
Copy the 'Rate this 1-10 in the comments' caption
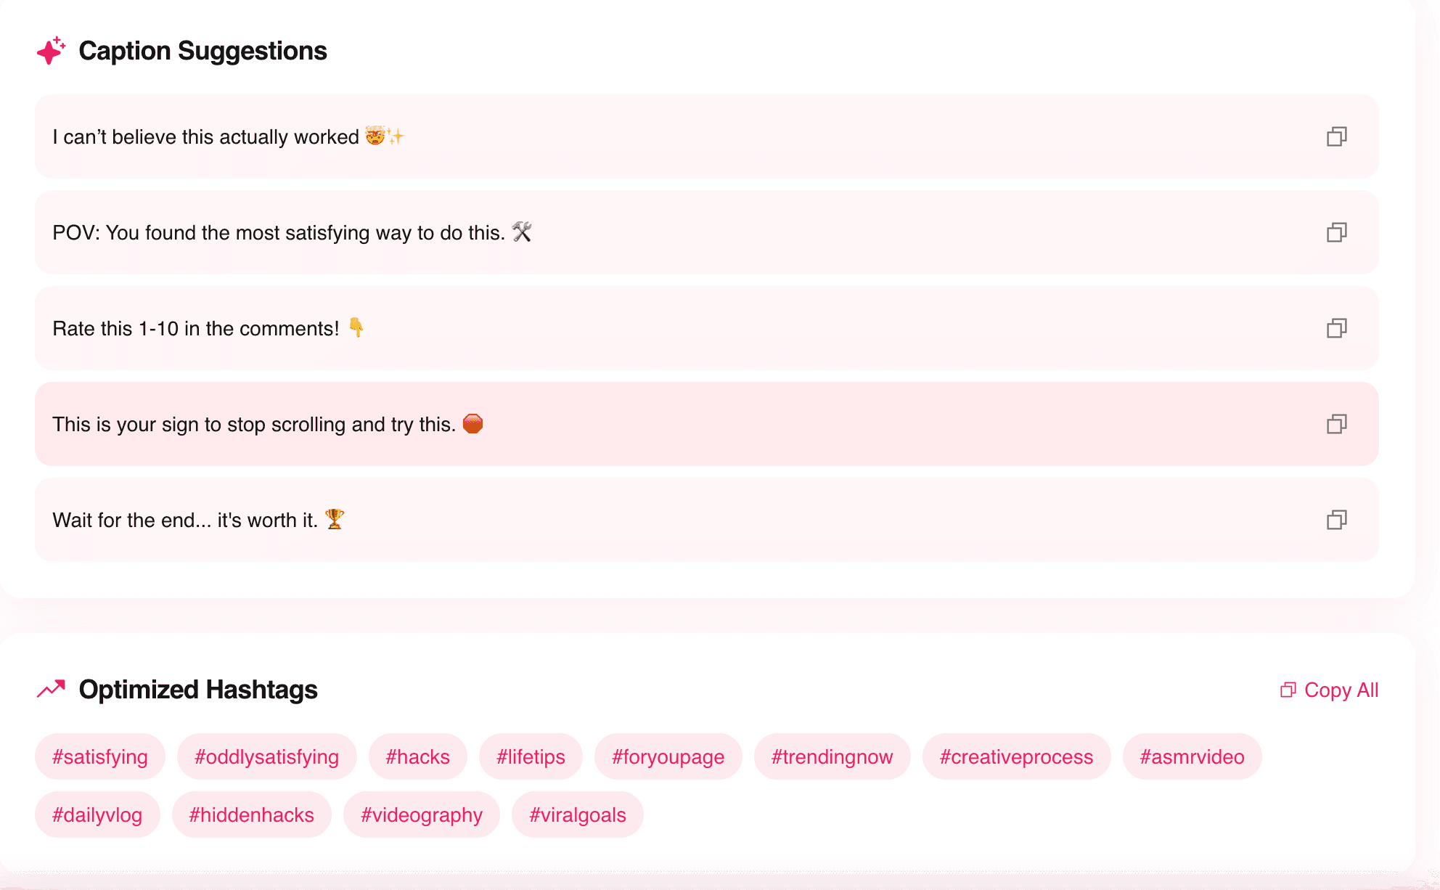(1336, 328)
